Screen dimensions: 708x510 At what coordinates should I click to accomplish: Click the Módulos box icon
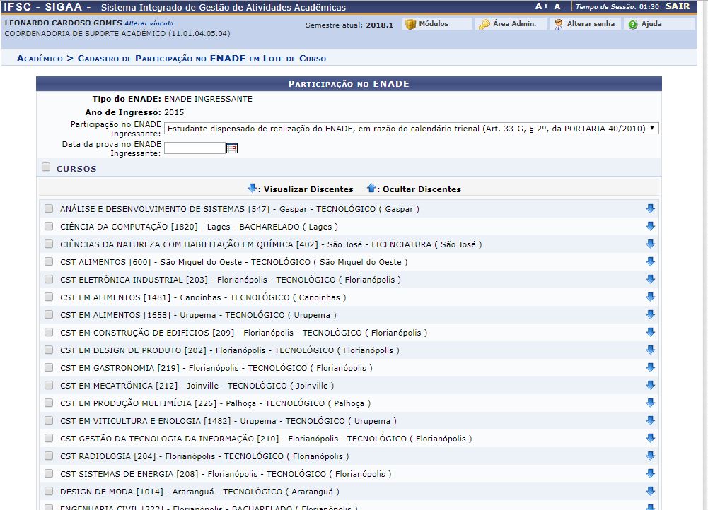(x=410, y=24)
